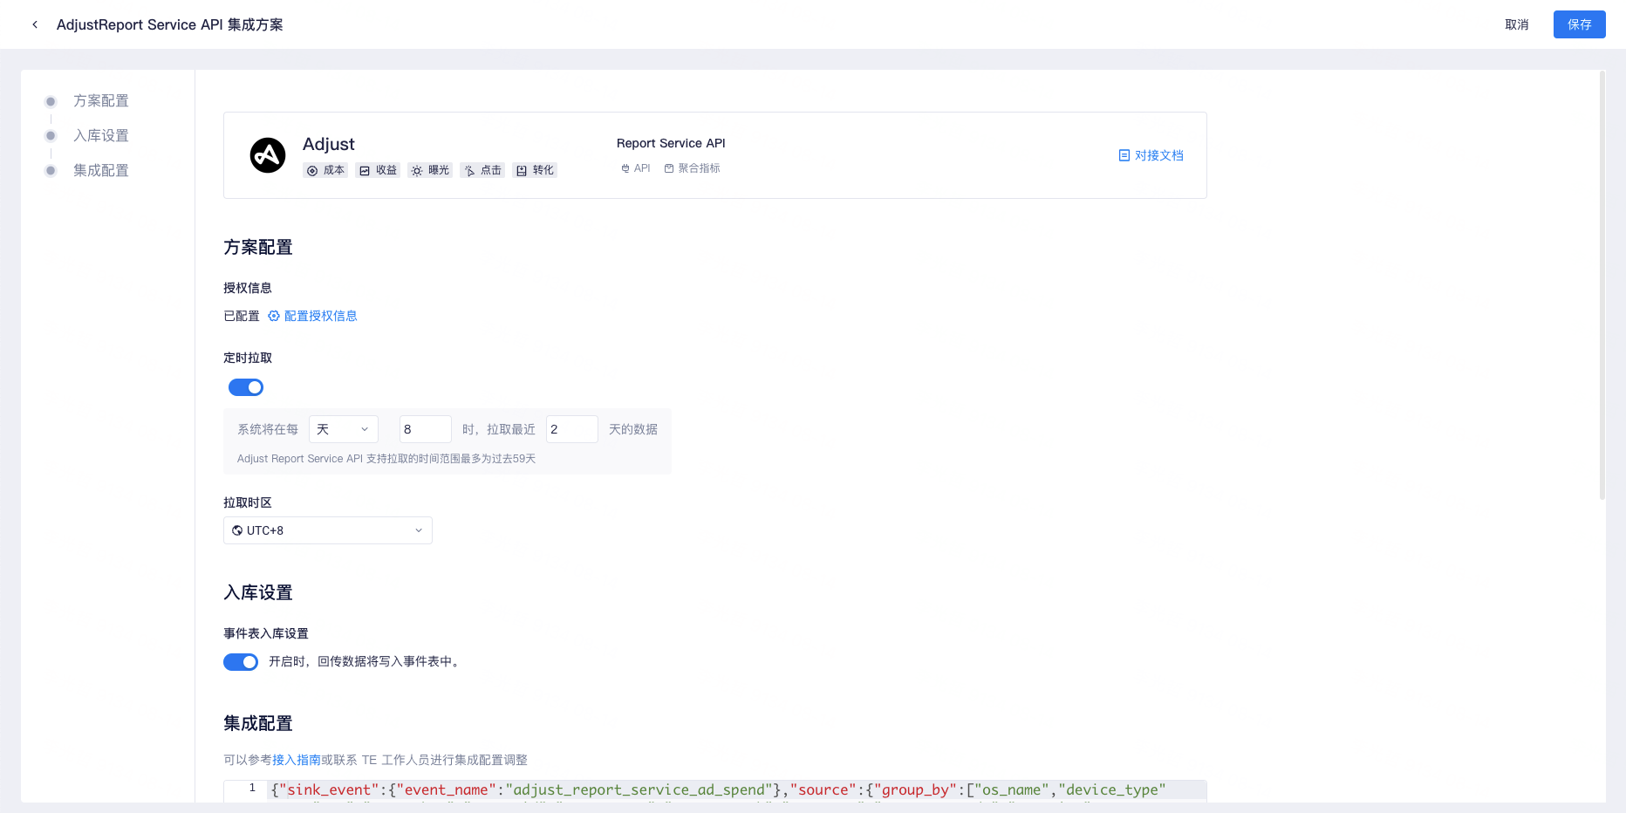Open the 天 interval dropdown
The height and width of the screenshot is (813, 1626).
coord(343,428)
